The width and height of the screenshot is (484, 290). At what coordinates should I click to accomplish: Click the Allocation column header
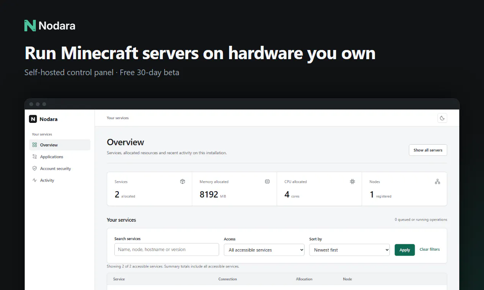(304, 279)
